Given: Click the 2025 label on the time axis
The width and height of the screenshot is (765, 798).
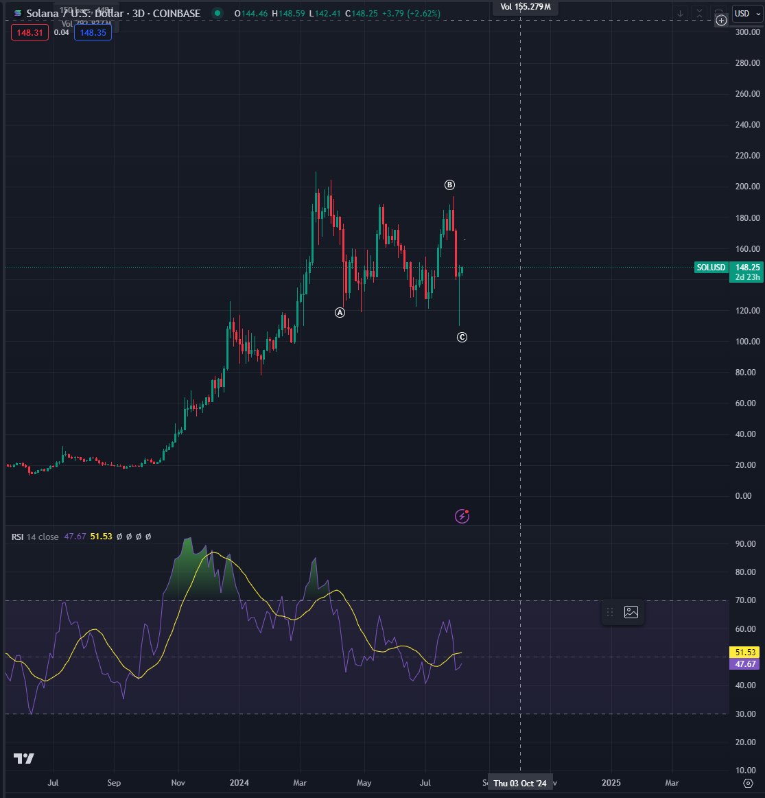Looking at the screenshot, I should pos(611,783).
